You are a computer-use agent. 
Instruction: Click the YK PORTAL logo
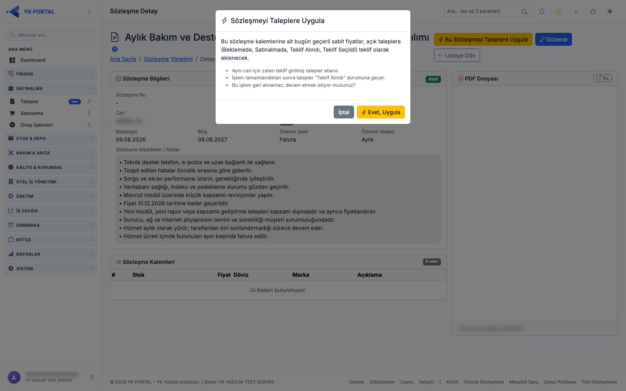click(x=31, y=12)
